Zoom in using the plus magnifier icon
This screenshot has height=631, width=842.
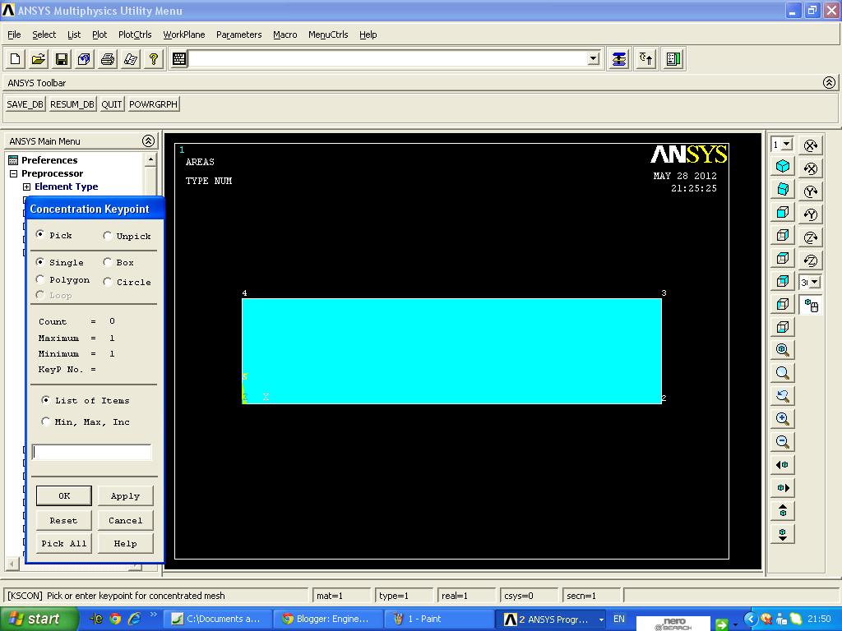782,418
